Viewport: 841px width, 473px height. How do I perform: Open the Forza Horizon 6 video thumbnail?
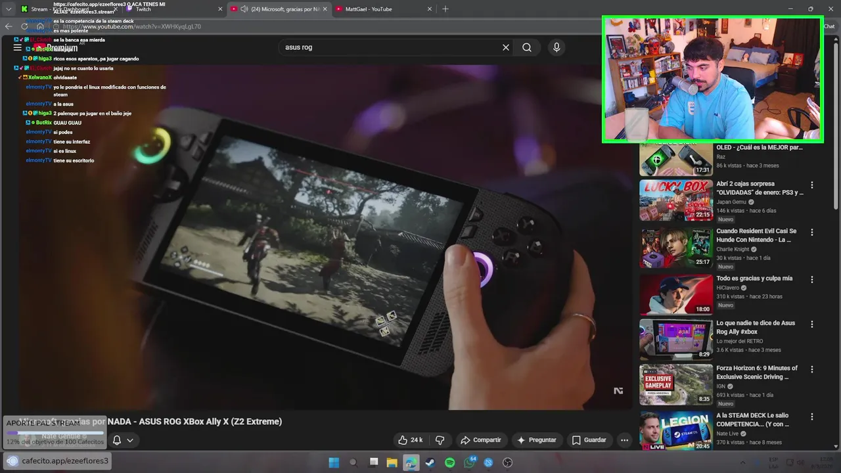tap(676, 384)
